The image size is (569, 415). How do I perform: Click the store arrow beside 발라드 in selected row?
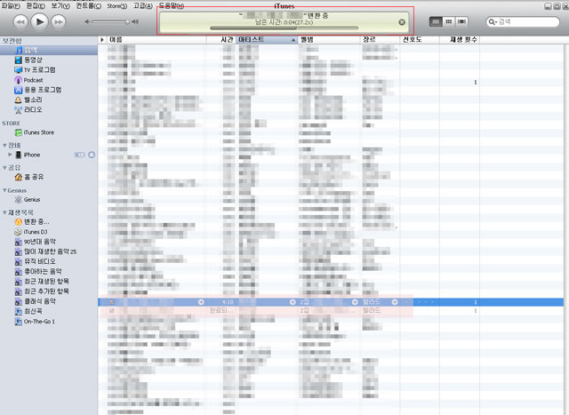pos(395,302)
